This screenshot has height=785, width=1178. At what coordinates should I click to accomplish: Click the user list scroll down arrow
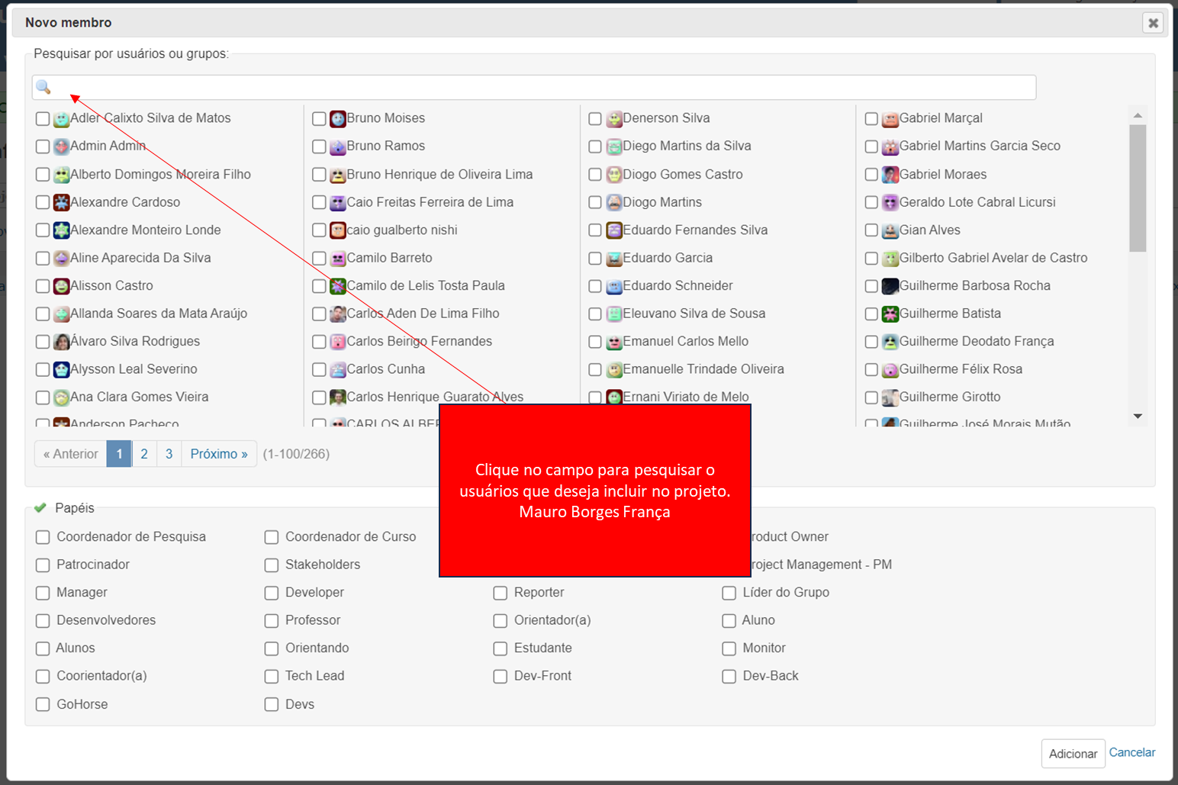click(x=1138, y=416)
